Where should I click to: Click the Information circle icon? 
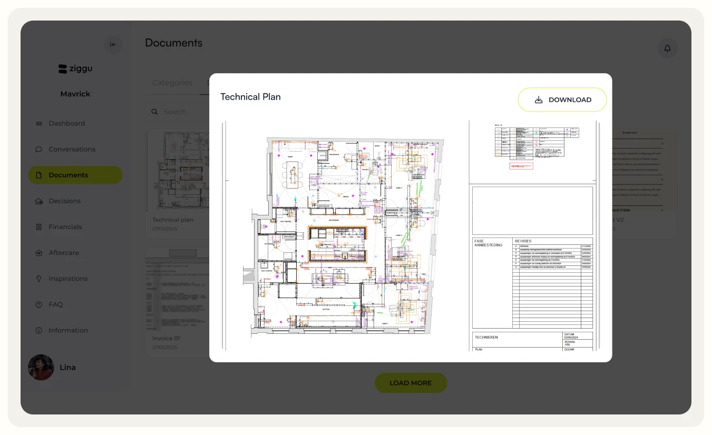click(x=38, y=330)
